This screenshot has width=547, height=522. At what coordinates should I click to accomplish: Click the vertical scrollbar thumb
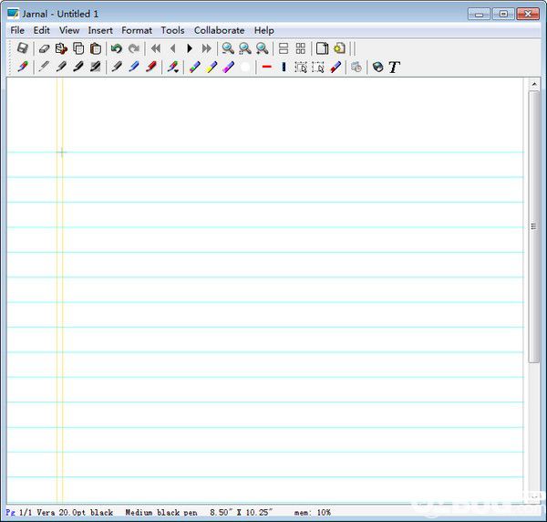click(533, 227)
